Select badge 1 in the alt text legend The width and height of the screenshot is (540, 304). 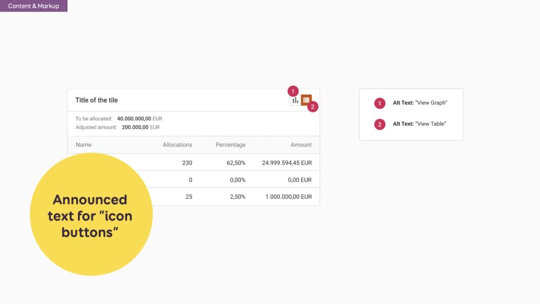379,103
